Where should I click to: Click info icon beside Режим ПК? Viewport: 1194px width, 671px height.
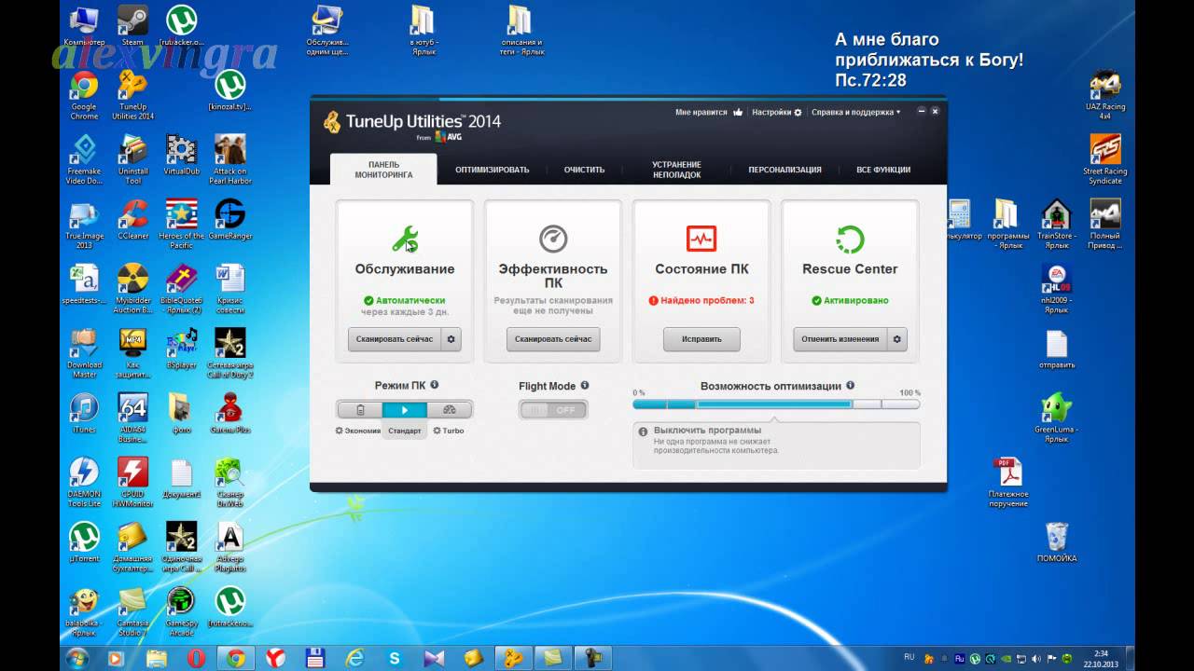435,385
